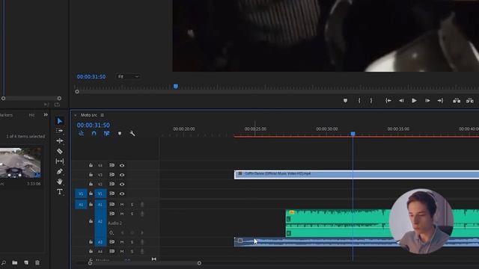Go to Out point in Program monitor
The image size is (479, 269).
coord(440,100)
